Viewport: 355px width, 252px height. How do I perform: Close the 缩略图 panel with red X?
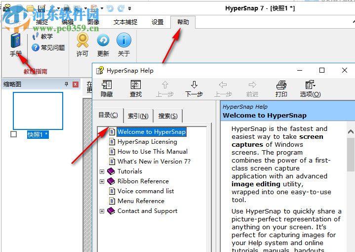[x=76, y=84]
